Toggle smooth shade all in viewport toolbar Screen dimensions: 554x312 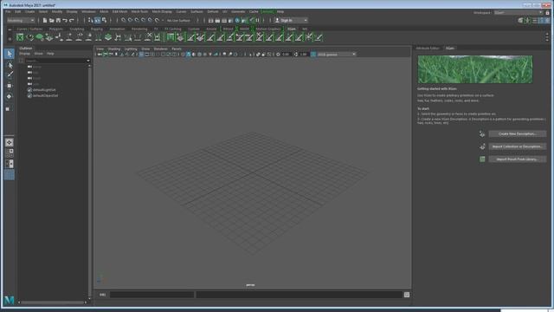click(189, 55)
